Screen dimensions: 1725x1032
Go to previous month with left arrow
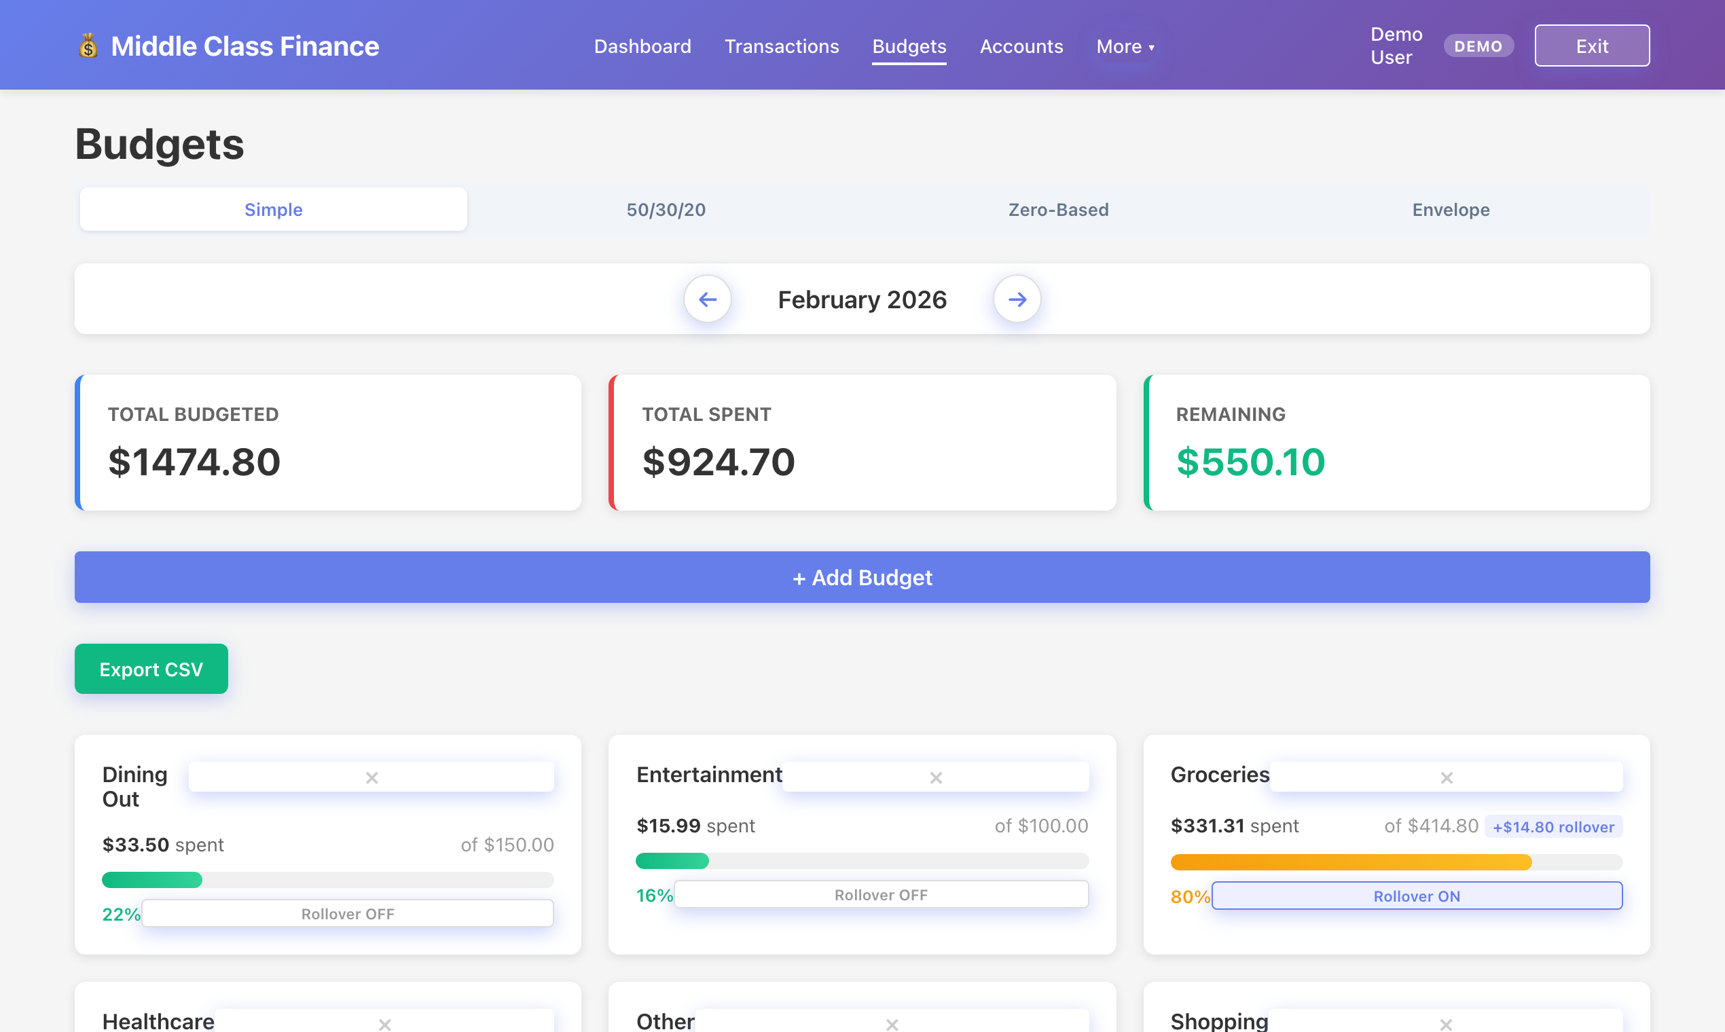(708, 298)
